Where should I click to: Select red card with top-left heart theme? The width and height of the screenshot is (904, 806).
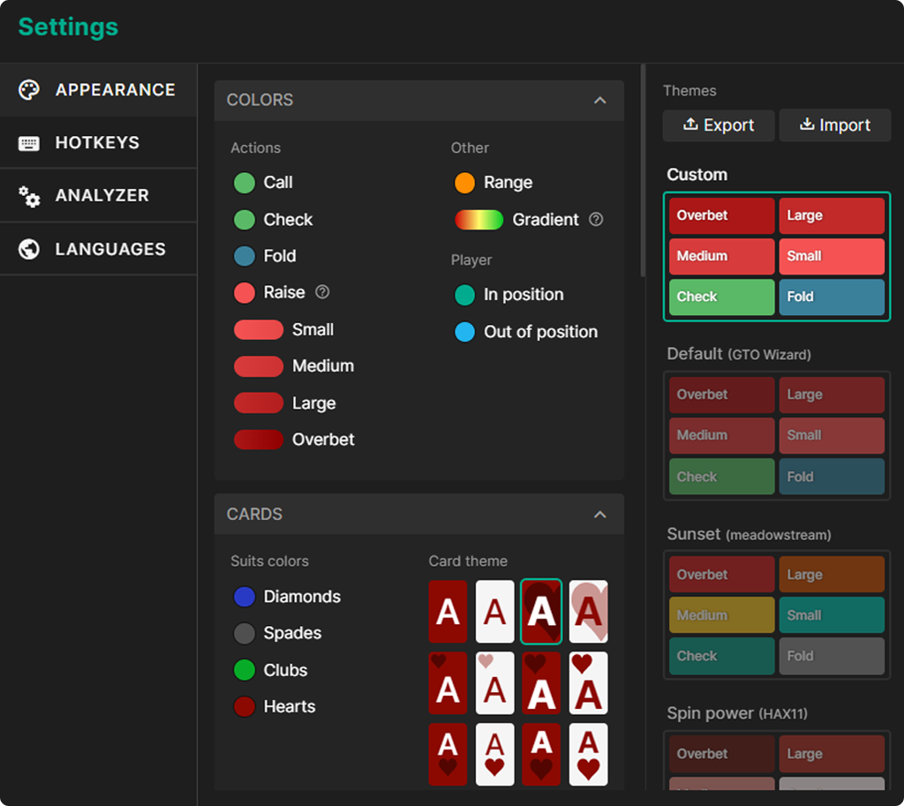pyautogui.click(x=448, y=683)
